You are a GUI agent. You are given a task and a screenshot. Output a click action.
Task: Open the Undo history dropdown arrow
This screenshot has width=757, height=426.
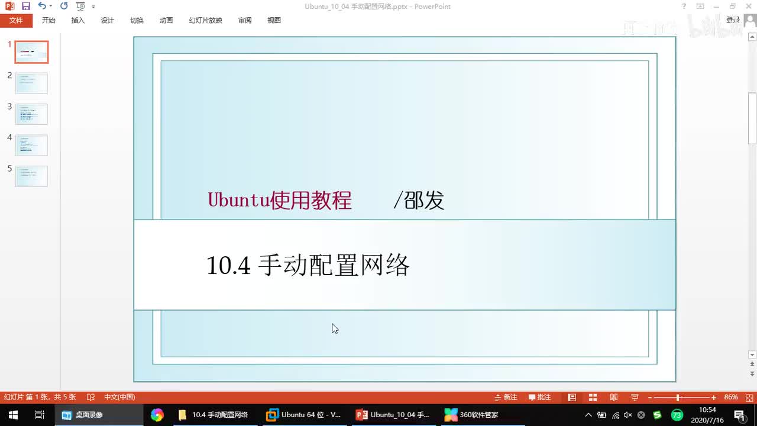tap(51, 7)
